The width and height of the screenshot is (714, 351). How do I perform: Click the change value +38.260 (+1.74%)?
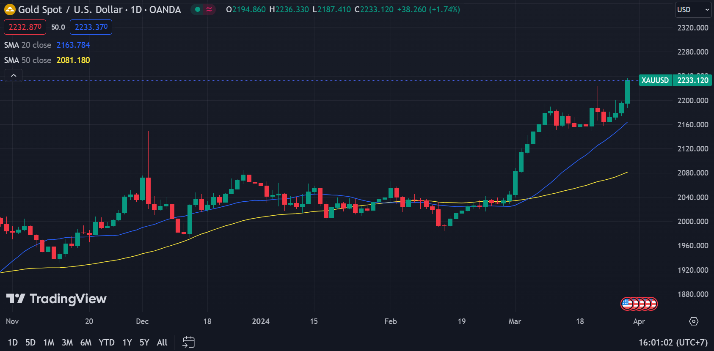428,9
